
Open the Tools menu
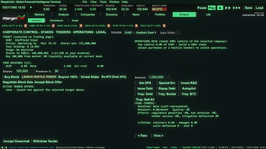point(103,2)
